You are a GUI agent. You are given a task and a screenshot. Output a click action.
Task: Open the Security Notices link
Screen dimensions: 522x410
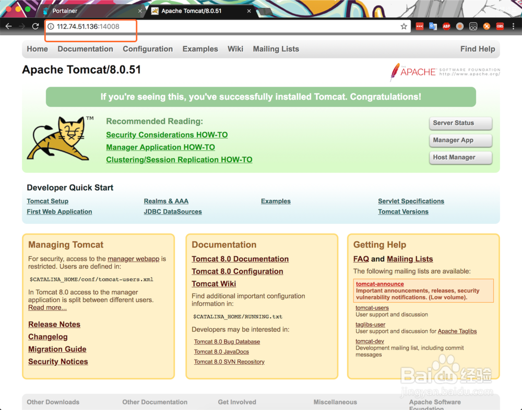coord(58,362)
